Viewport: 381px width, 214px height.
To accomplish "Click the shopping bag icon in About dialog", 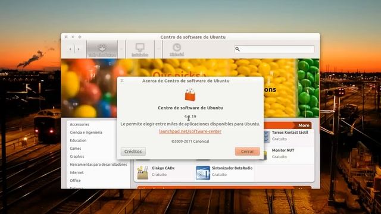I will point(190,95).
